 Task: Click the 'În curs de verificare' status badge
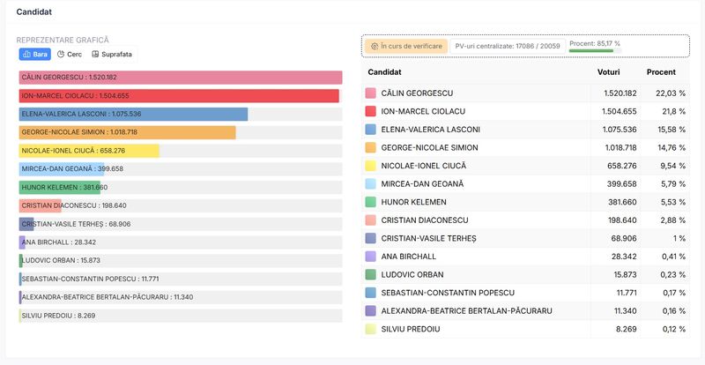coord(408,45)
